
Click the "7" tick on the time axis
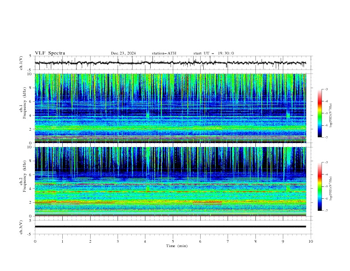click(228, 241)
